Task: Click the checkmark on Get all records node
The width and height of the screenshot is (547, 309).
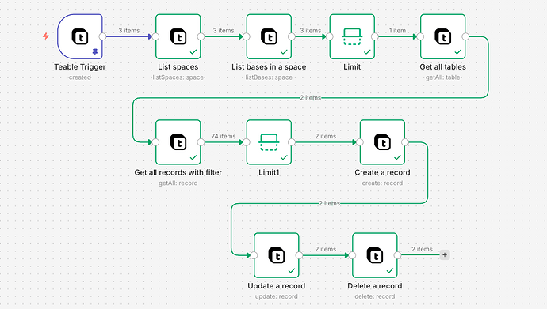Action: click(x=193, y=157)
